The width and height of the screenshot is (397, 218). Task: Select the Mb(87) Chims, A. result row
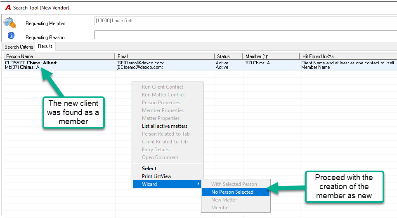pyautogui.click(x=200, y=67)
